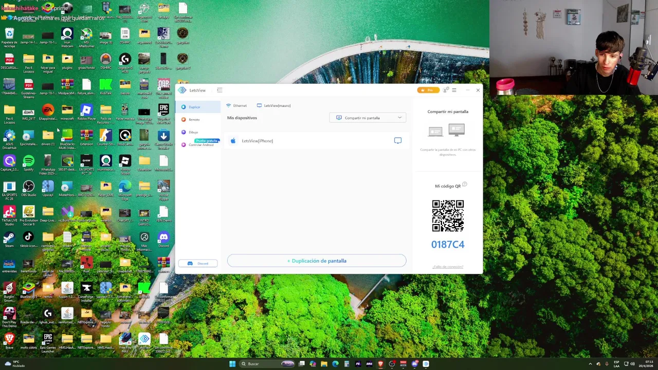Open the BlueStacks 5 desktop shortcut
Viewport: 658px width, 370px height.
[29, 290]
